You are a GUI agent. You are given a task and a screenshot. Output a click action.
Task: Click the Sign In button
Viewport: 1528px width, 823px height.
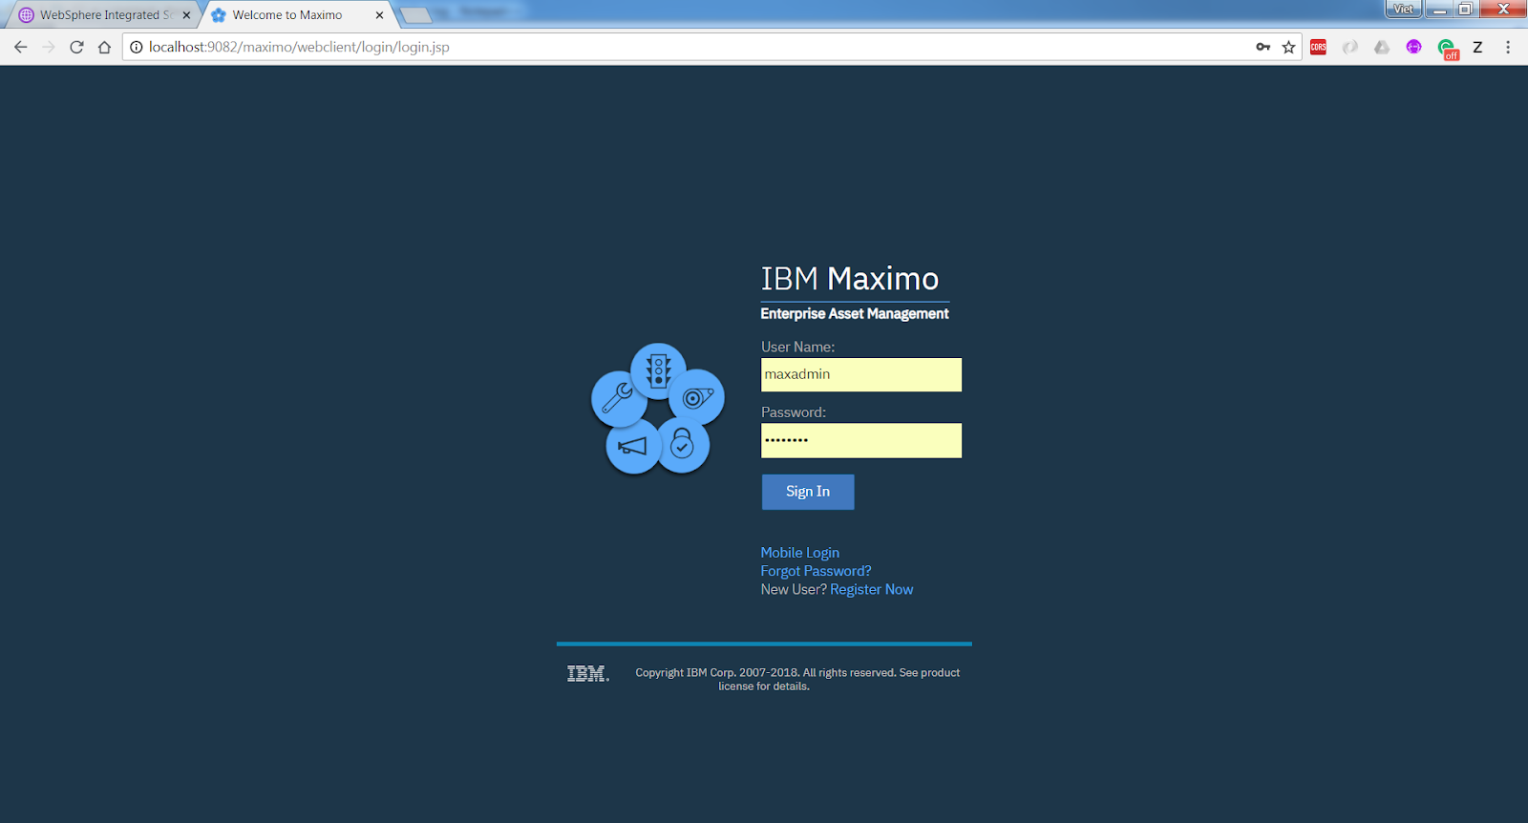pos(808,492)
